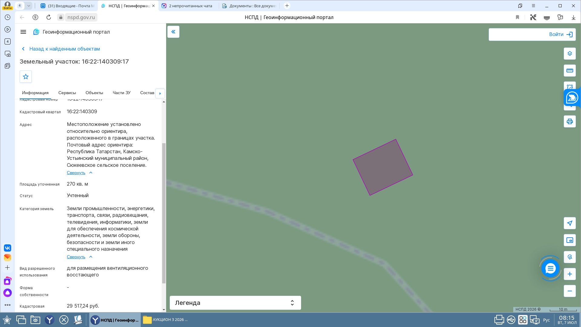Click the browser profile Войти avatar
The image size is (581, 327).
tap(8, 6)
